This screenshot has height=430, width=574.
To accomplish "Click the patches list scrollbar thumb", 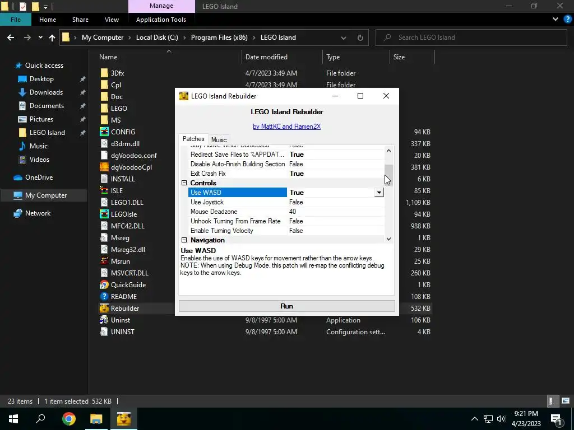I will (x=389, y=174).
